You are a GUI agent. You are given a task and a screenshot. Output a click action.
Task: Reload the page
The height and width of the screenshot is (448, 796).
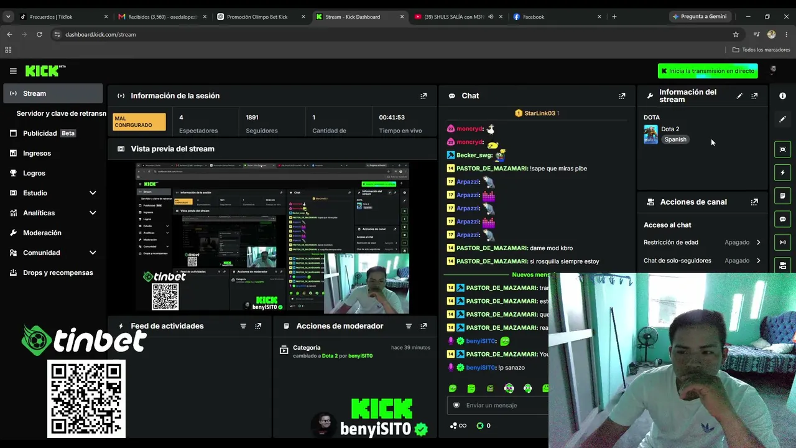(39, 34)
